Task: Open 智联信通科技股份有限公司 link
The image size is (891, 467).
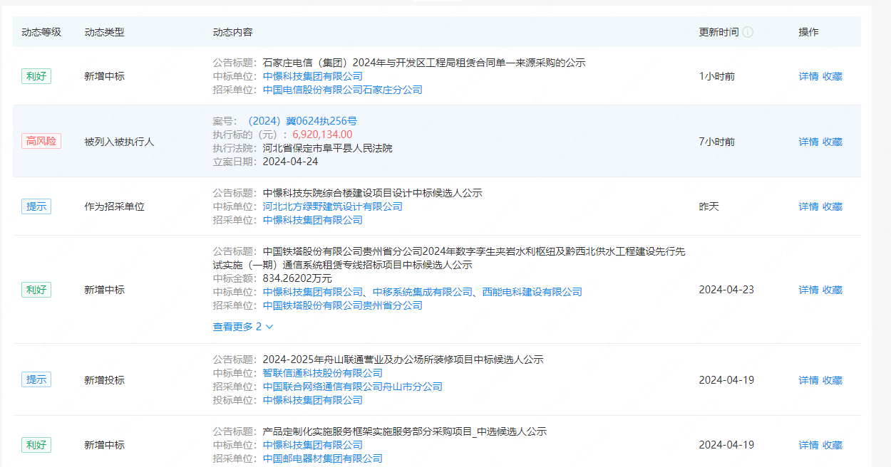Action: coord(323,373)
